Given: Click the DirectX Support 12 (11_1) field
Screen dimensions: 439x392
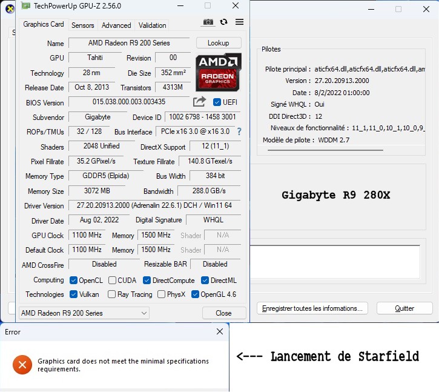Looking at the screenshot, I should point(216,146).
